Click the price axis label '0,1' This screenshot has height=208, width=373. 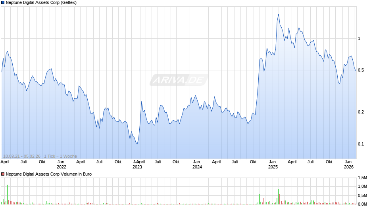coord(361,144)
